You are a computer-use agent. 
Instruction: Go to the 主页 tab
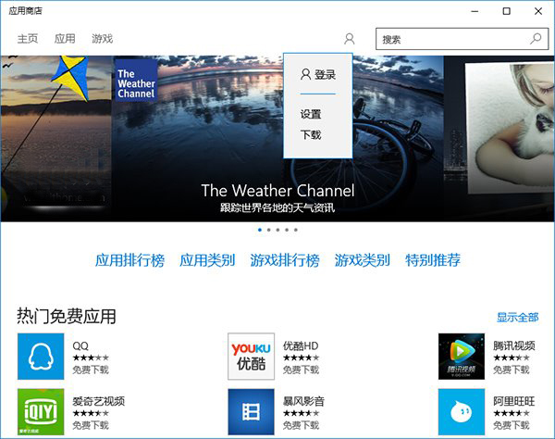coord(28,38)
